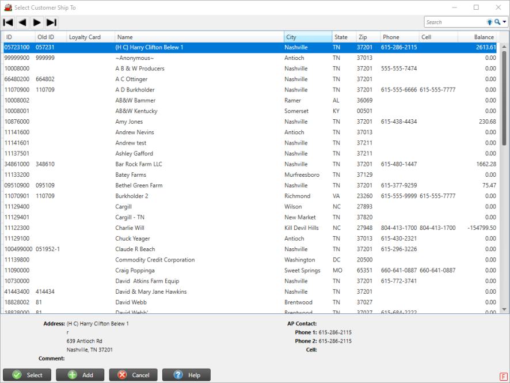Jump to the first record

[x=8, y=22]
